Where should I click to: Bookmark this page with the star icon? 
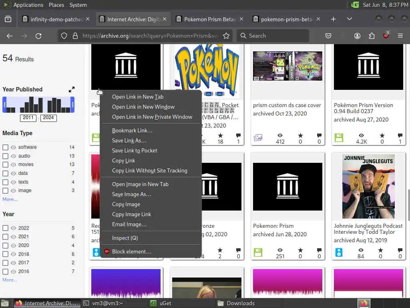226,36
